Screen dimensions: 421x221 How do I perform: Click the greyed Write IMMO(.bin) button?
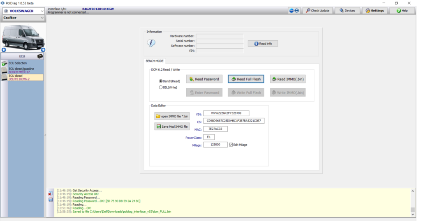[288, 92]
